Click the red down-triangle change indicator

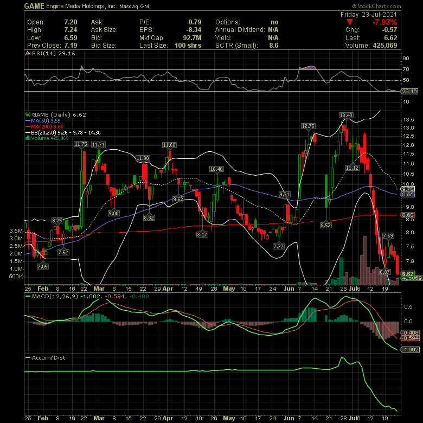(x=350, y=22)
